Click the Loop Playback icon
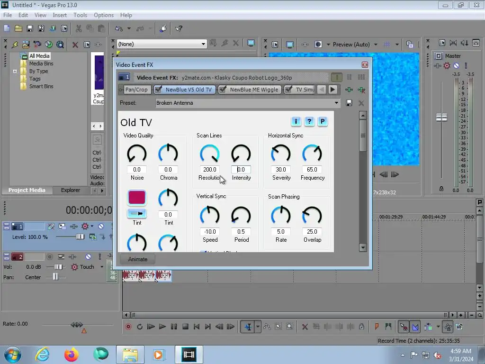Viewport: 485px width, 364px height. (x=140, y=327)
